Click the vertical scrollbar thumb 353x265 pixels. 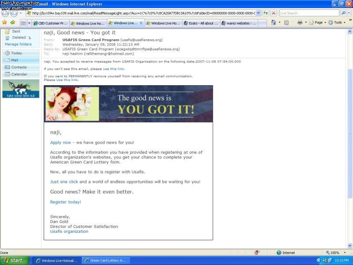coord(349,133)
